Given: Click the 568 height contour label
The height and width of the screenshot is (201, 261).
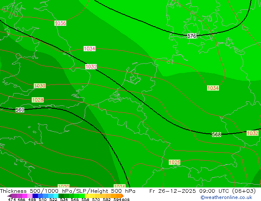Looking at the screenshot, I should tap(217, 134).
